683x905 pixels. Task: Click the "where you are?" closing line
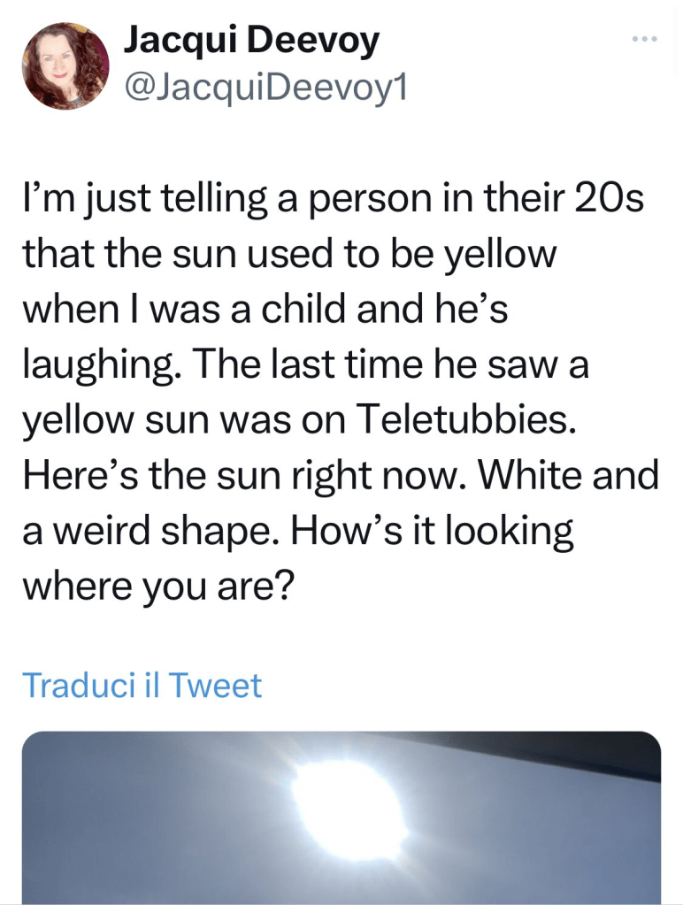coord(157,588)
